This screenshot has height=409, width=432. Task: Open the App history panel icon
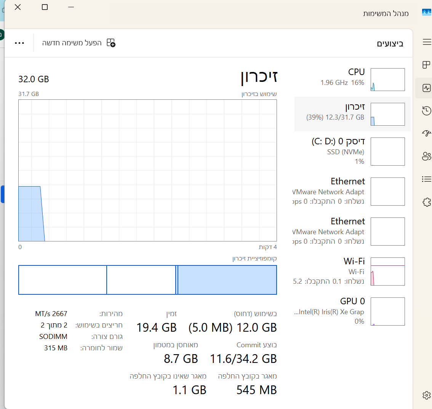[426, 110]
